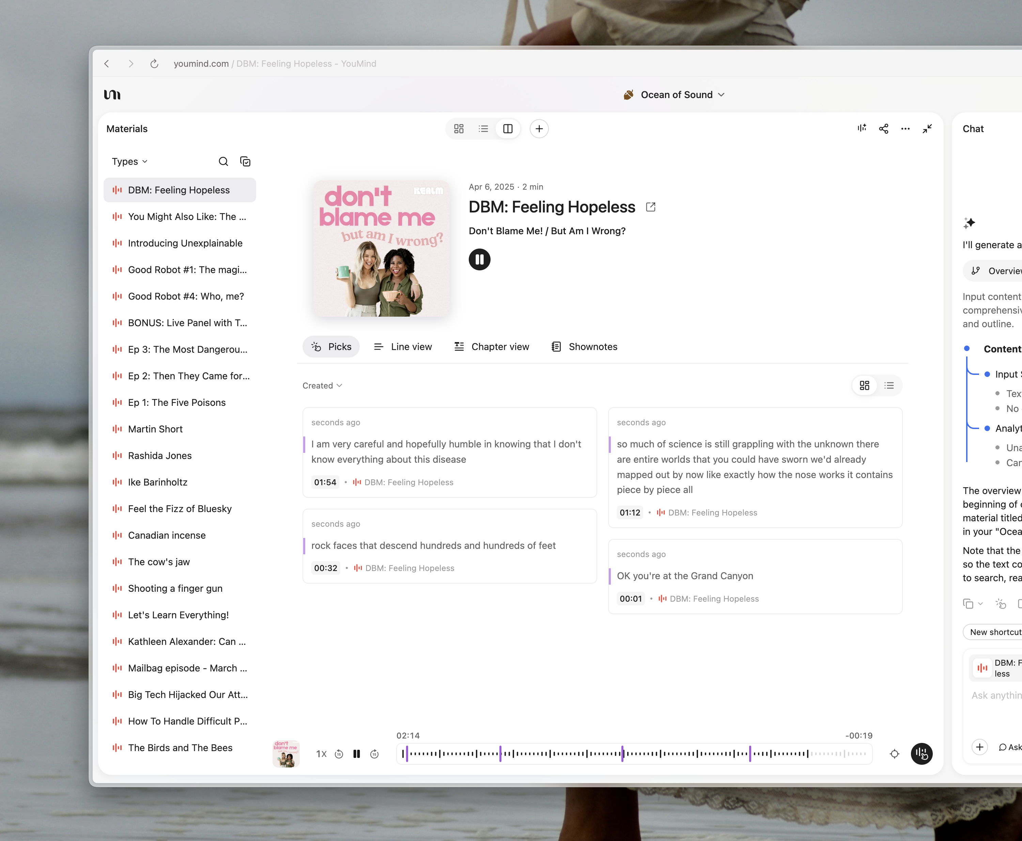This screenshot has width=1022, height=841.
Task: Open the Martin Short material
Action: point(155,429)
